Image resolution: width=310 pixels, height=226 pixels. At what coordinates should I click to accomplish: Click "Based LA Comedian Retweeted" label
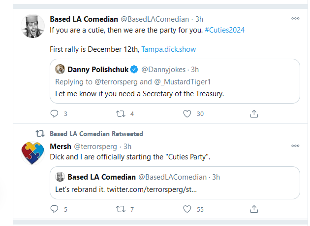tap(96, 134)
